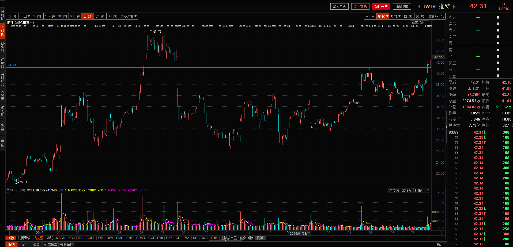513x247 pixels.
Task: Select 日线 daily period tab
Action: tap(88, 16)
